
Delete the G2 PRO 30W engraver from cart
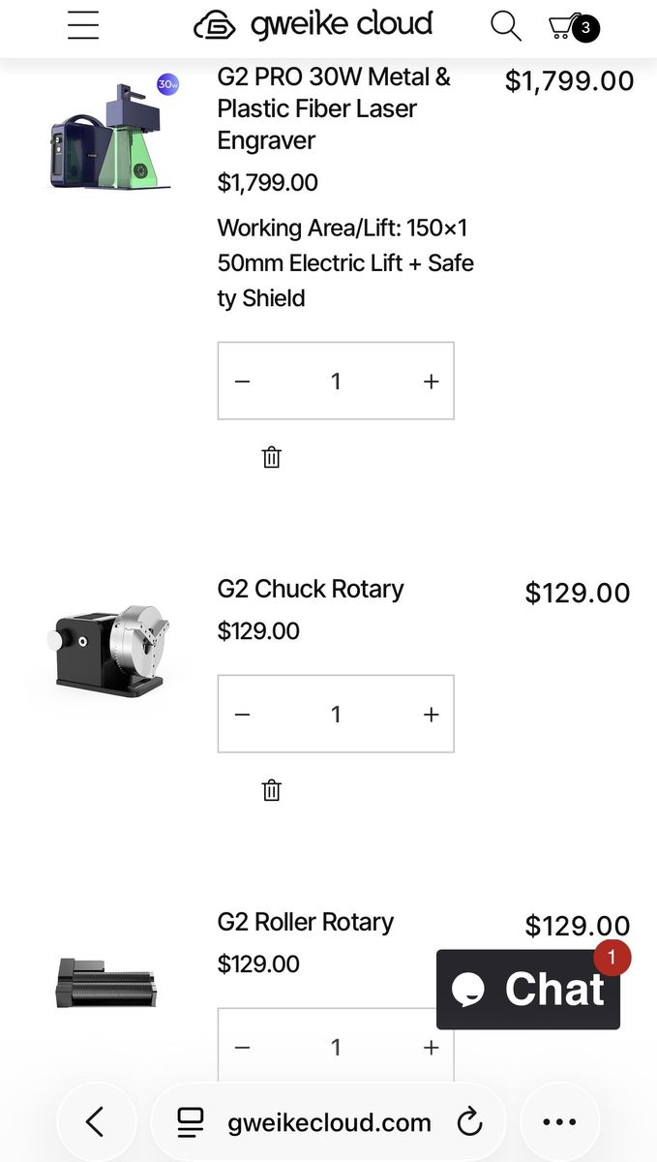click(x=272, y=457)
